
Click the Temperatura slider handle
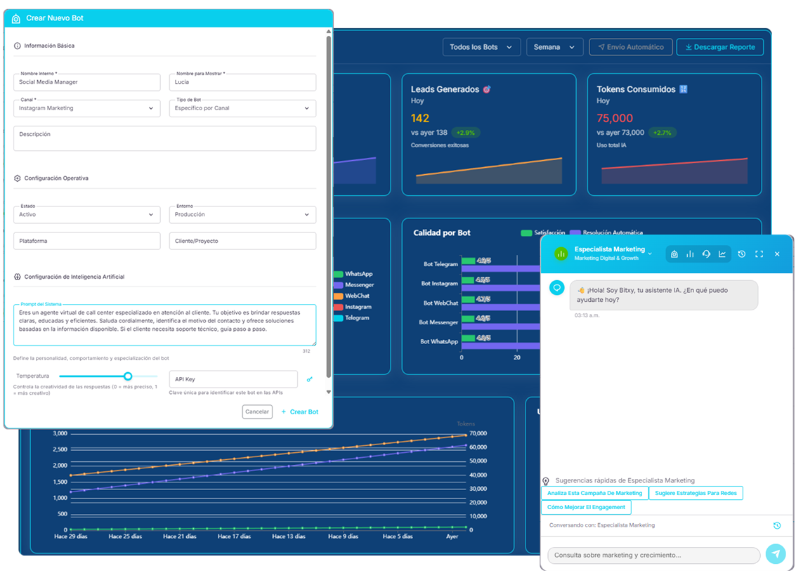(128, 376)
